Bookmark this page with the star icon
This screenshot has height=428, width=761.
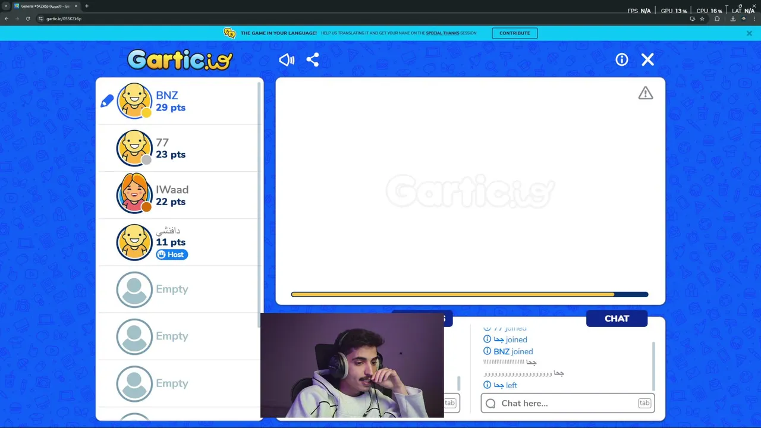pos(702,18)
